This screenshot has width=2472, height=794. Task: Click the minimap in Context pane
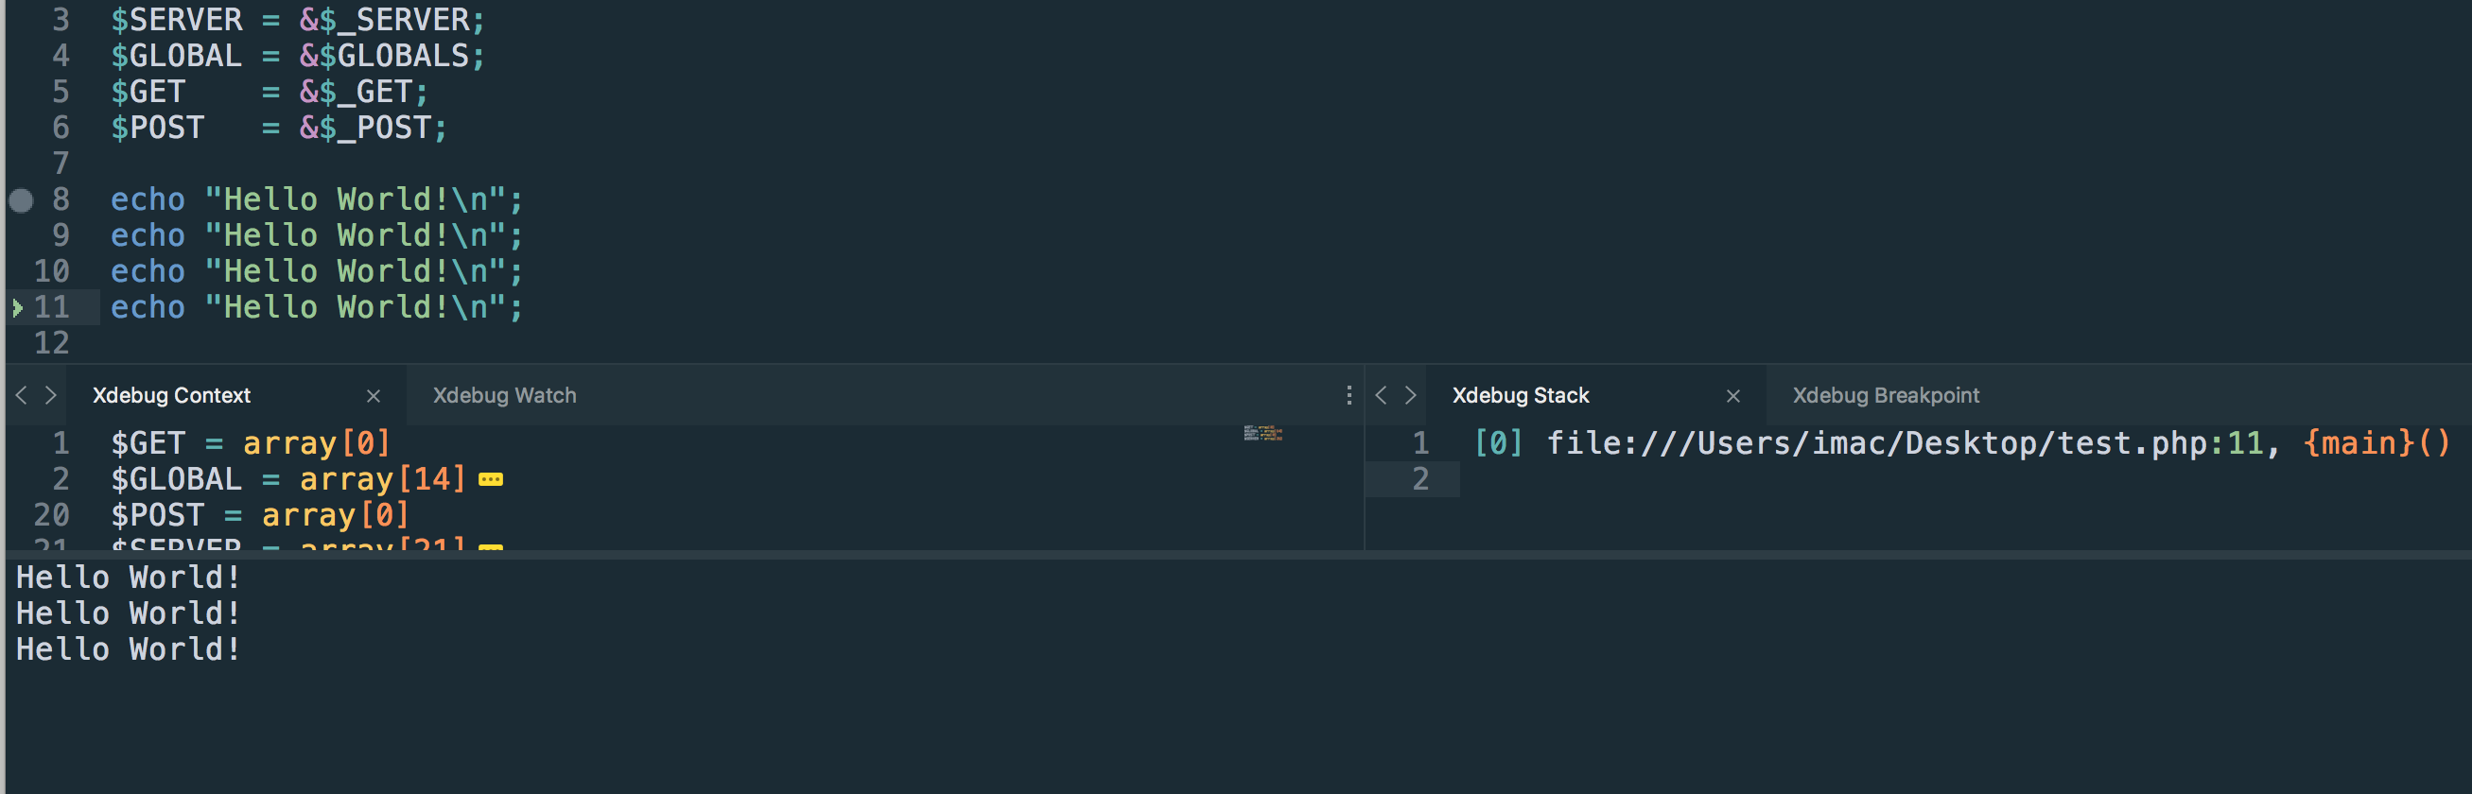[1262, 434]
